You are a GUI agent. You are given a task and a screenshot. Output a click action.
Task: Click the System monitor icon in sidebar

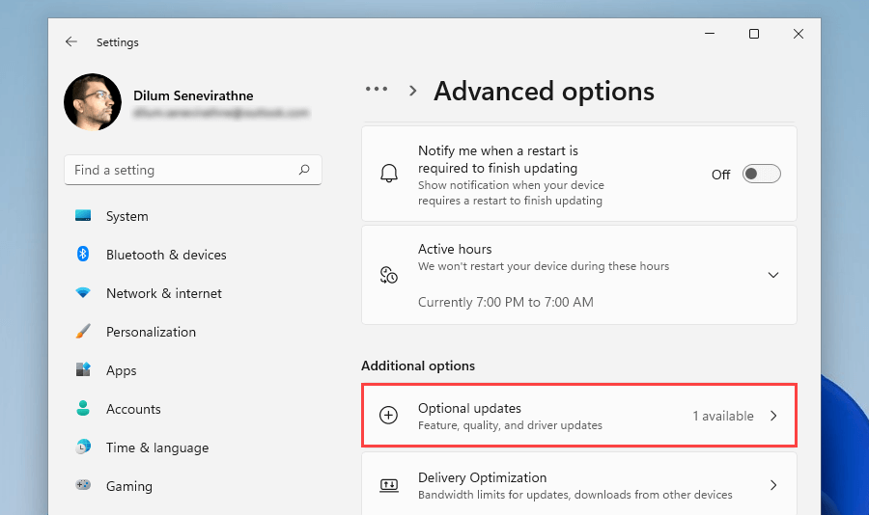83,216
